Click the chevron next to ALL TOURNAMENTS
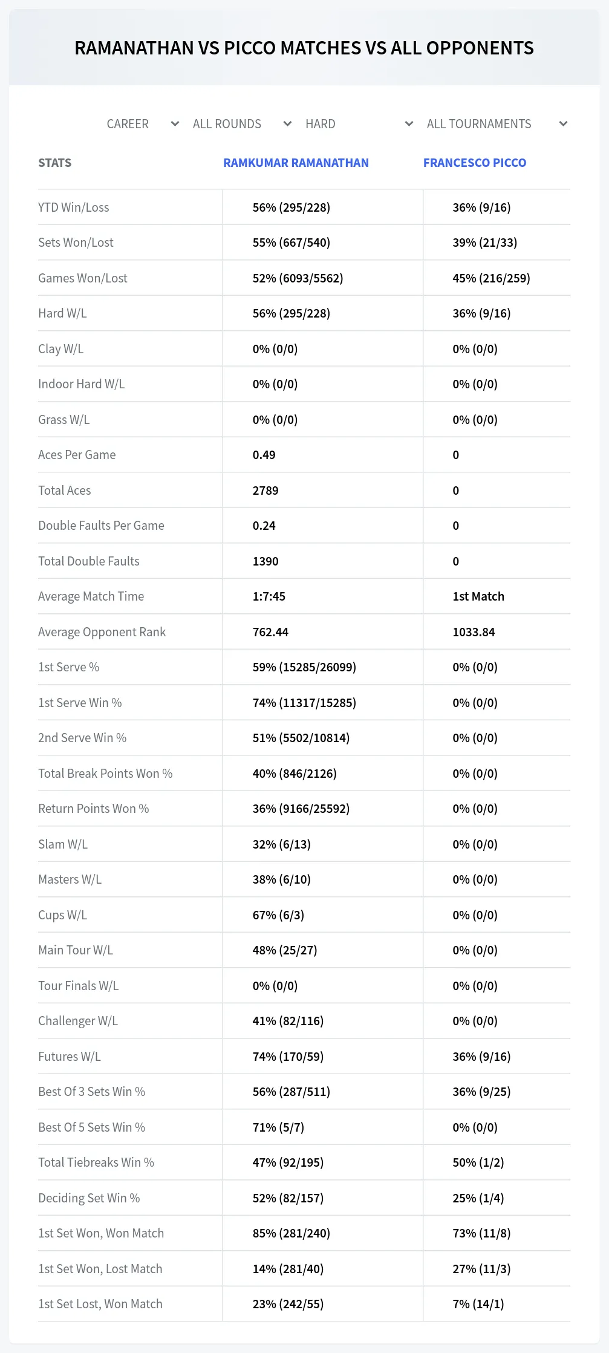 point(563,124)
